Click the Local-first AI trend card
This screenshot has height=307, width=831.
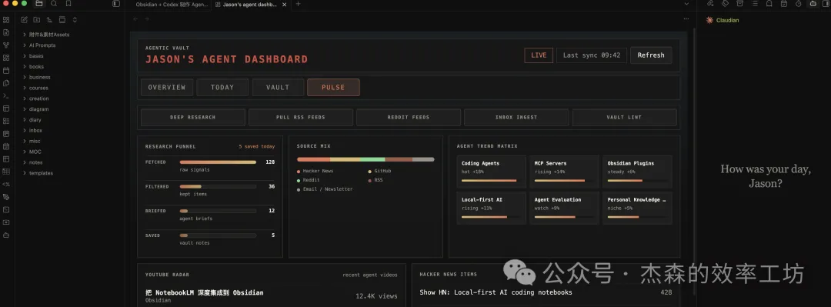[491, 208]
